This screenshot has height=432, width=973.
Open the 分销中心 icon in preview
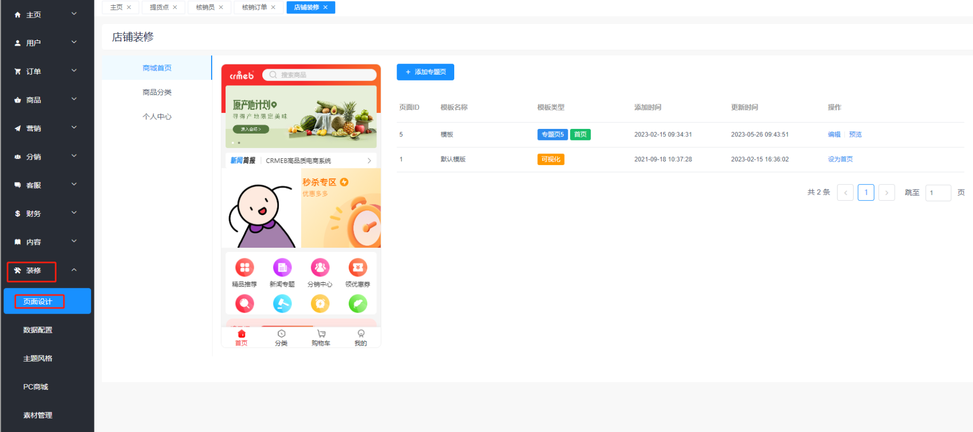pyautogui.click(x=320, y=267)
